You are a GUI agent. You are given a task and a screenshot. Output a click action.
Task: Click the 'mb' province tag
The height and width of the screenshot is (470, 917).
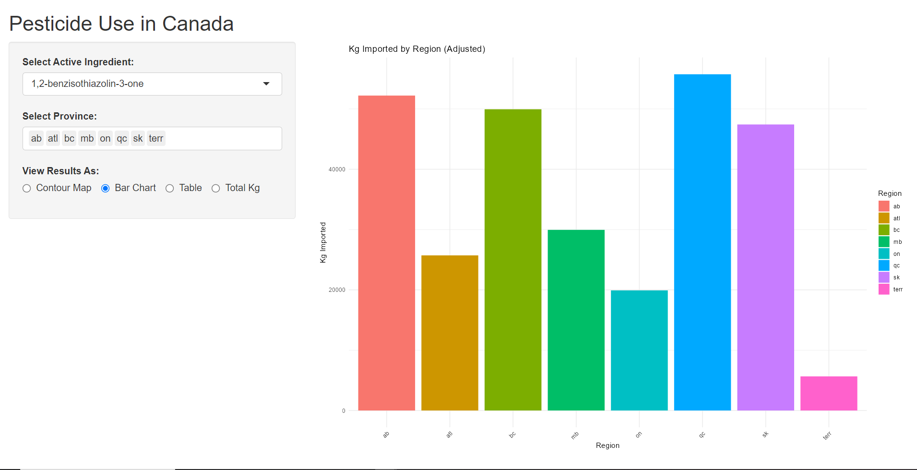[x=87, y=138]
